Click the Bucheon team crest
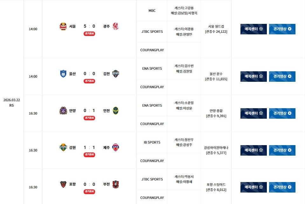Image resolution: width=305 pixels, height=204 pixels. point(115,185)
